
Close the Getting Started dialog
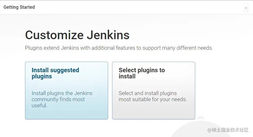point(246,8)
